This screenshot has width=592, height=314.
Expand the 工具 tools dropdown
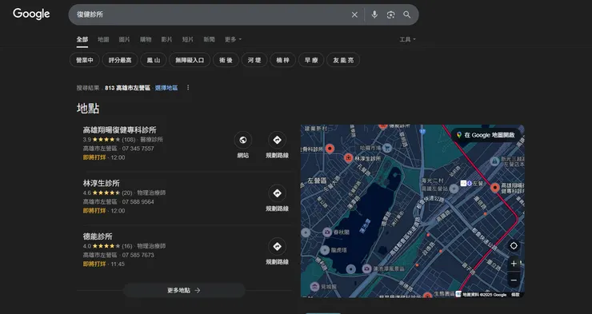tap(407, 39)
